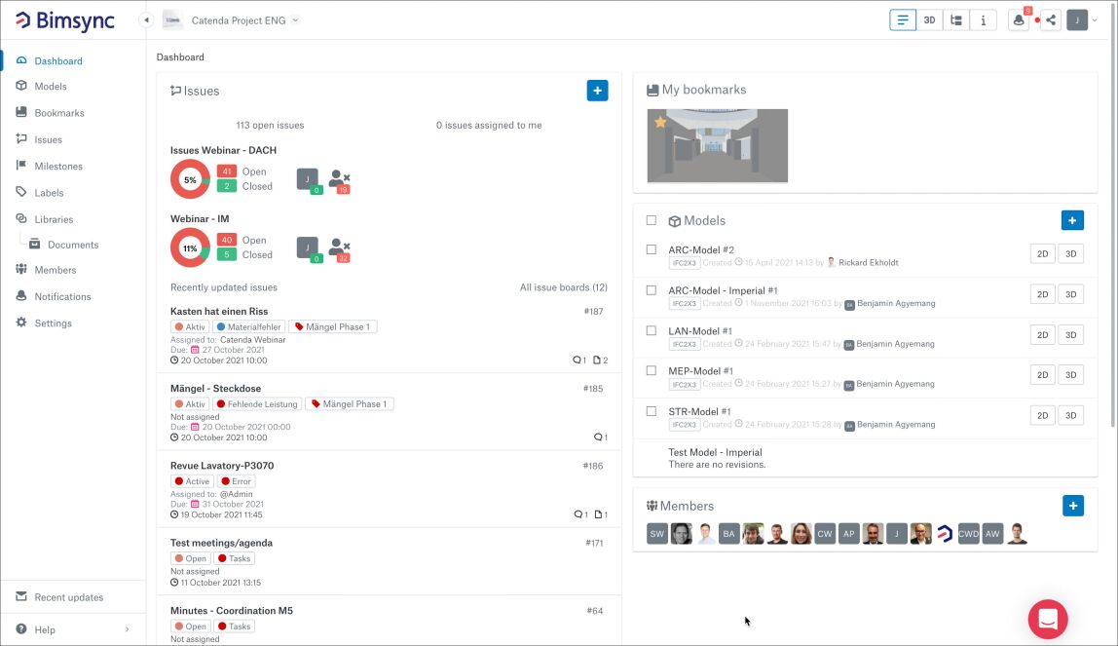Open the Webinar - IM board
Image resolution: width=1118 pixels, height=646 pixels.
[200, 219]
